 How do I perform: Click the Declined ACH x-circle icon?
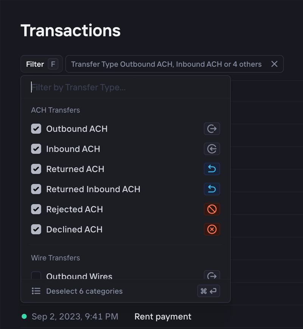point(212,229)
